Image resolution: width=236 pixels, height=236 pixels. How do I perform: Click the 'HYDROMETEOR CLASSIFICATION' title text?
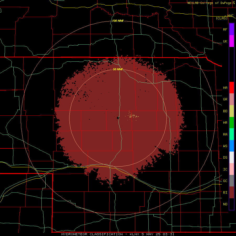click(92, 234)
